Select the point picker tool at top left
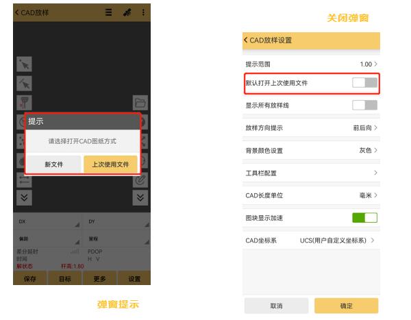The width and height of the screenshot is (411, 320). (x=24, y=65)
